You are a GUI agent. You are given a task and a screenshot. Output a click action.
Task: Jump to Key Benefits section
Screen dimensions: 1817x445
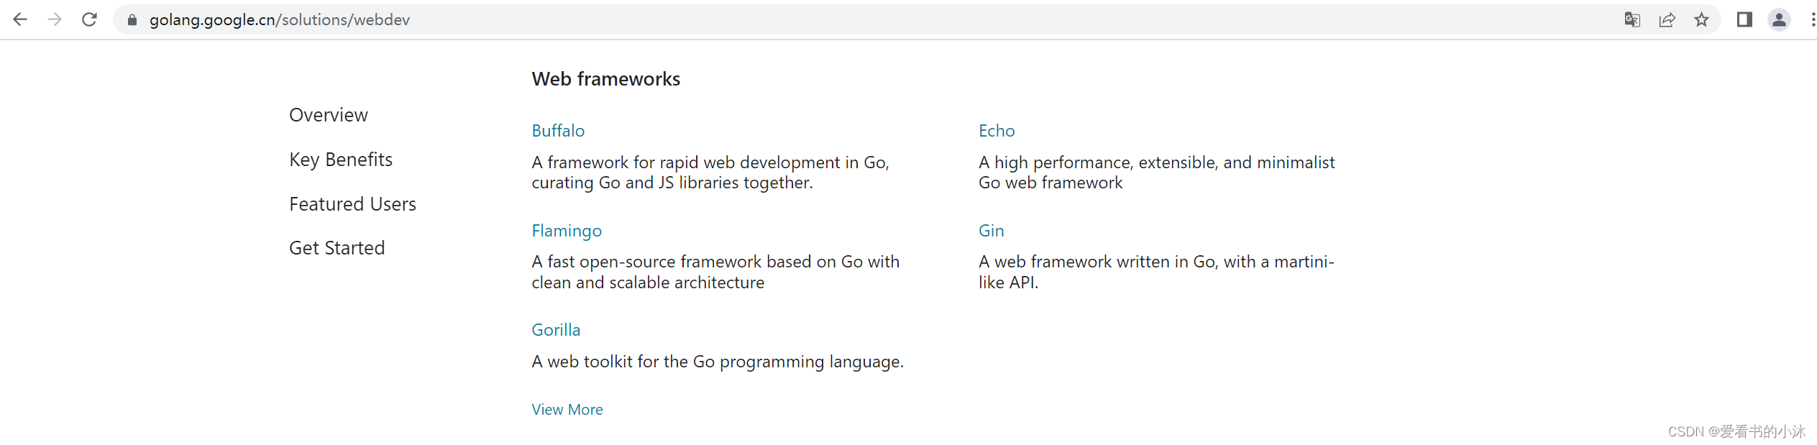pos(341,160)
